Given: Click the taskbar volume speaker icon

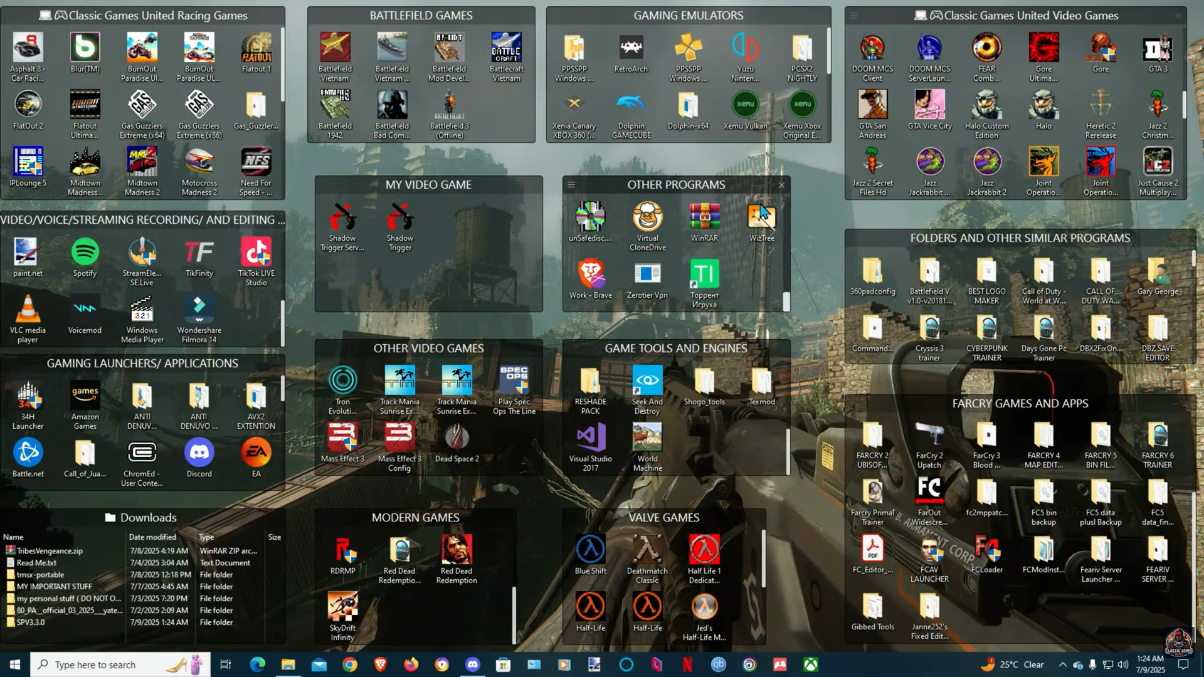Looking at the screenshot, I should 1123,664.
